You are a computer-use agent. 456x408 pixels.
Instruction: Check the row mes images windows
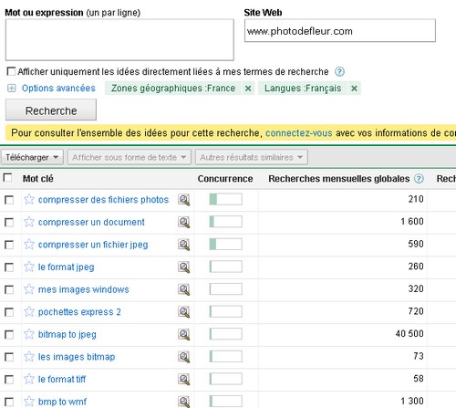click(9, 289)
